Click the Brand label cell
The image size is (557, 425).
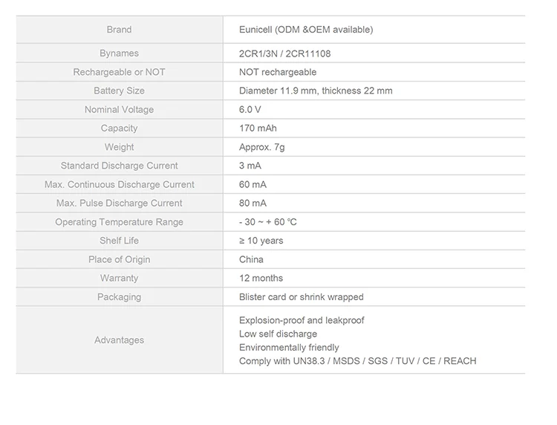(119, 30)
